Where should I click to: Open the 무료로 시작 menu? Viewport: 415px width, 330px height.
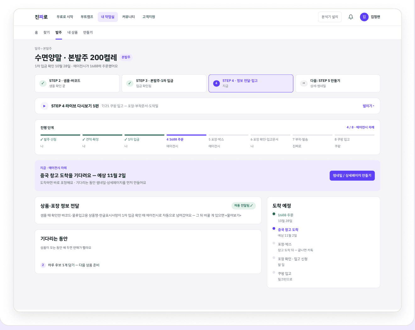(x=65, y=17)
